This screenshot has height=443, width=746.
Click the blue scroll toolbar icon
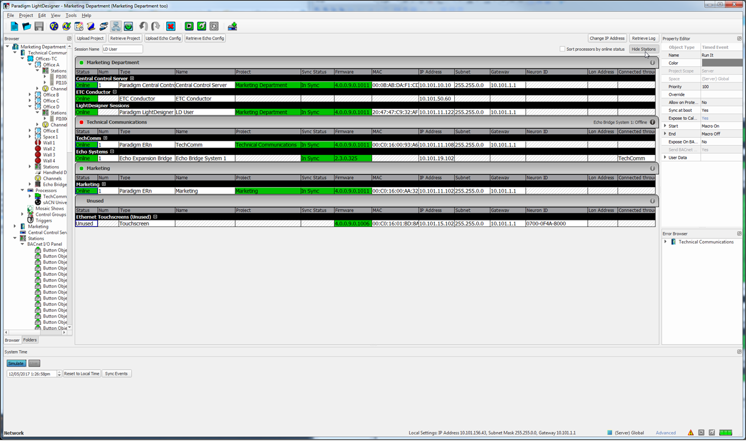[91, 26]
